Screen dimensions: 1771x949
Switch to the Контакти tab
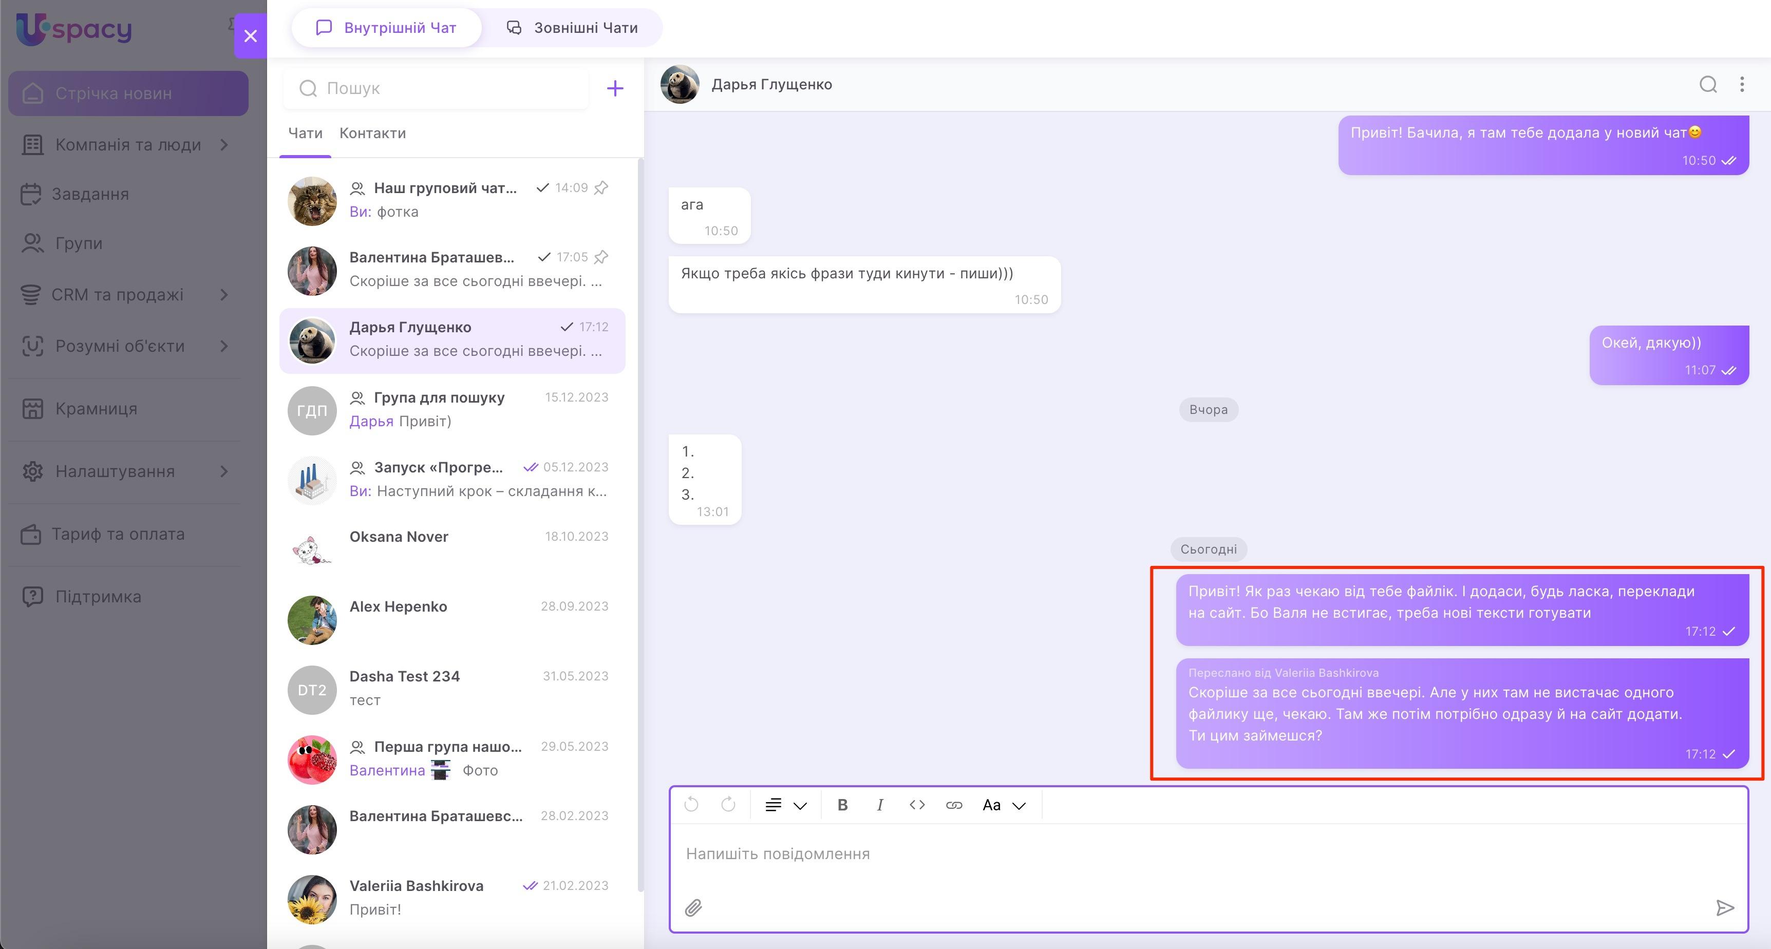(x=372, y=134)
